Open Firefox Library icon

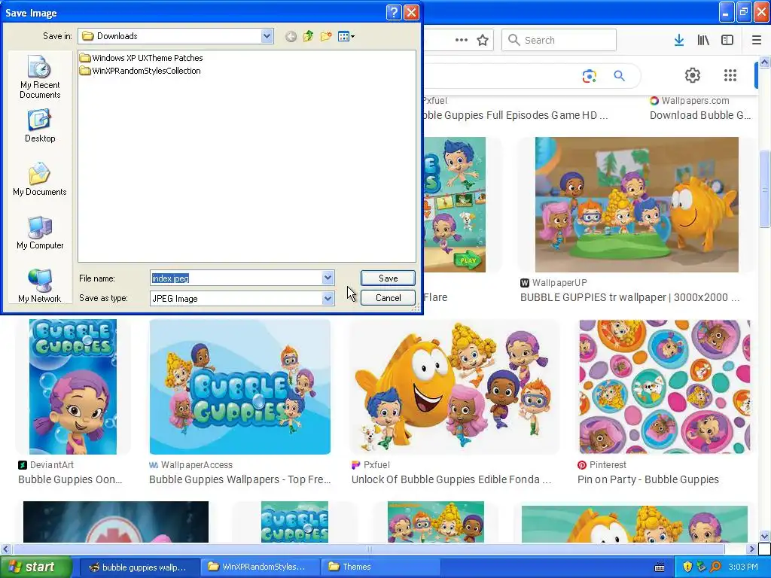[x=703, y=41]
